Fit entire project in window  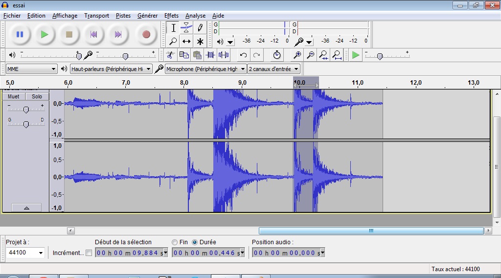(x=337, y=55)
